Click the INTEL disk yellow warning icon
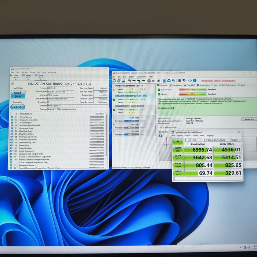 114,90
